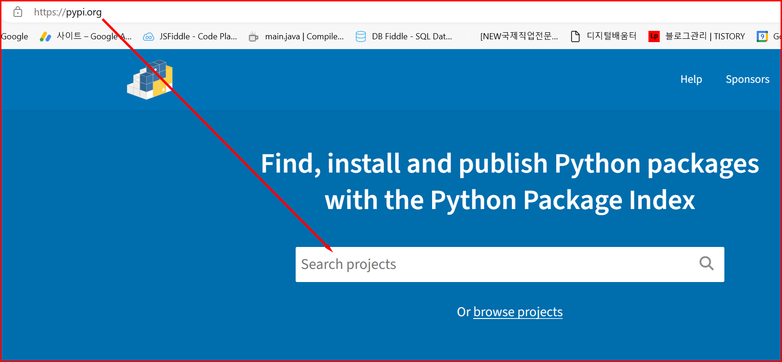Click the JSFiddle - Code Pla... bookmark label

198,36
